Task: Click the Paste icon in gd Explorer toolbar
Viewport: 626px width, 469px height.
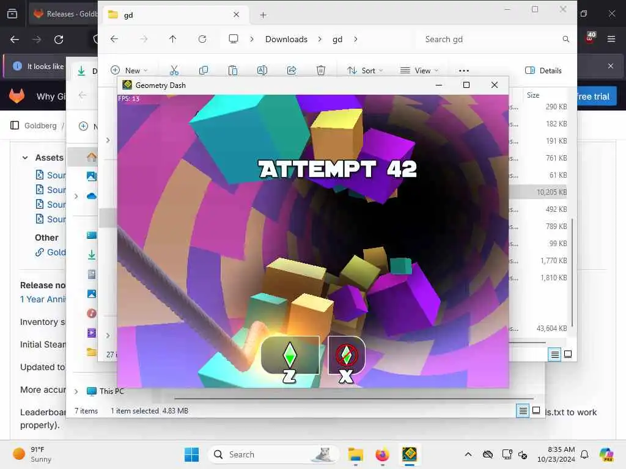Action: pyautogui.click(x=233, y=71)
